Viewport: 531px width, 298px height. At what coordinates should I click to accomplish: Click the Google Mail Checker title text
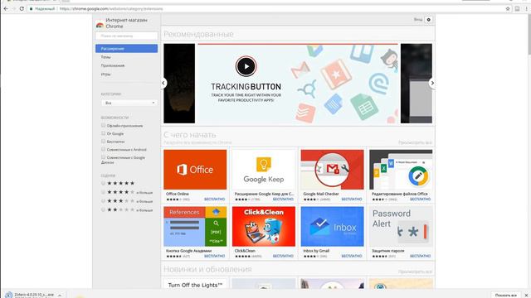[321, 194]
